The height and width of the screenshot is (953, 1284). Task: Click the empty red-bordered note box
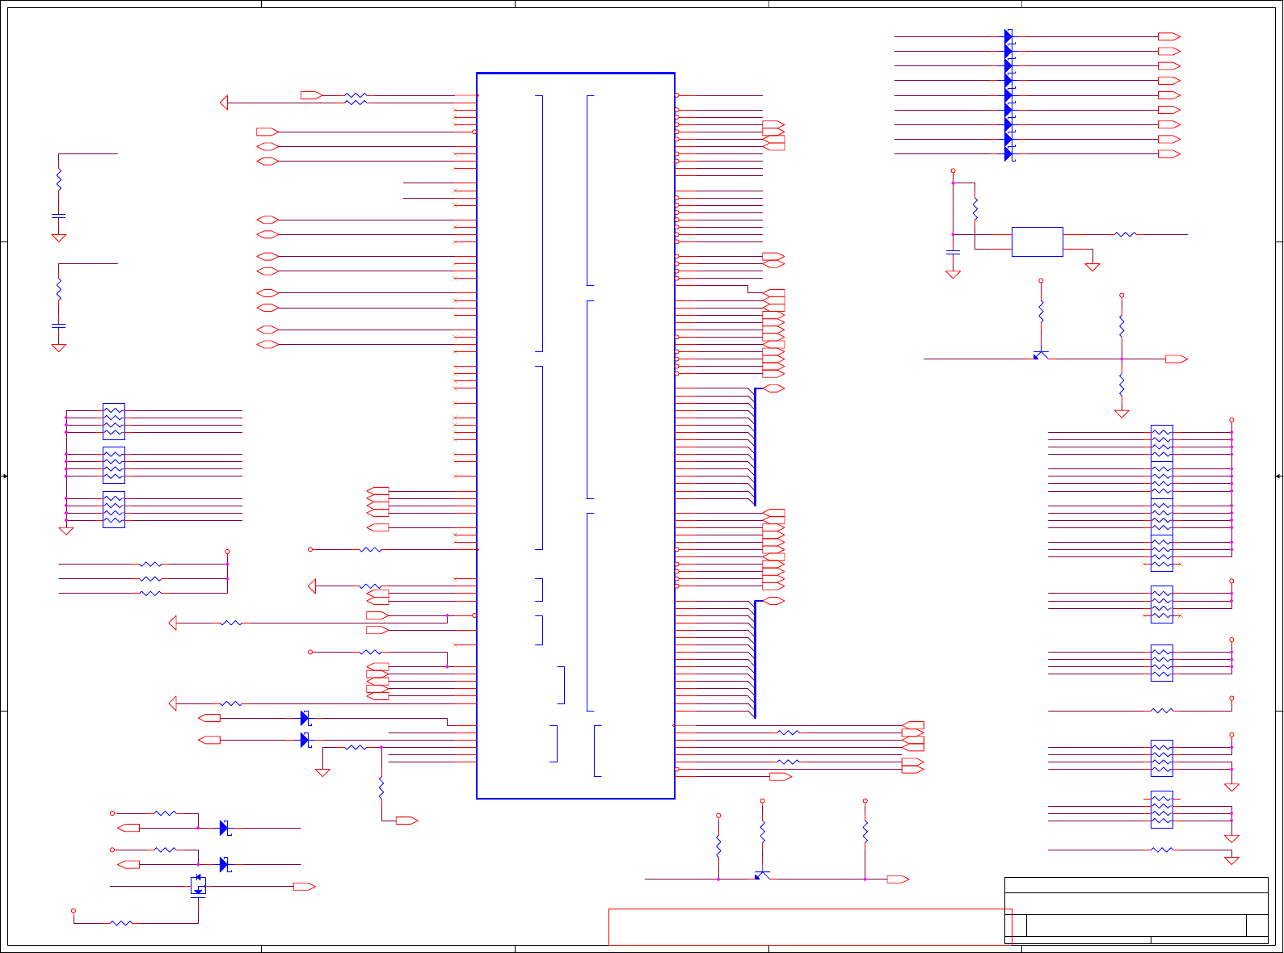(x=810, y=926)
